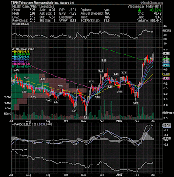The image size is (174, 177).
Task: Click the 3.67 low price marker
Action: [48, 100]
